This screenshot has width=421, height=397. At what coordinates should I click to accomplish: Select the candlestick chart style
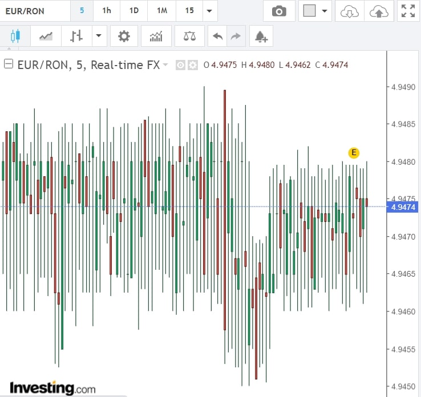(x=15, y=37)
